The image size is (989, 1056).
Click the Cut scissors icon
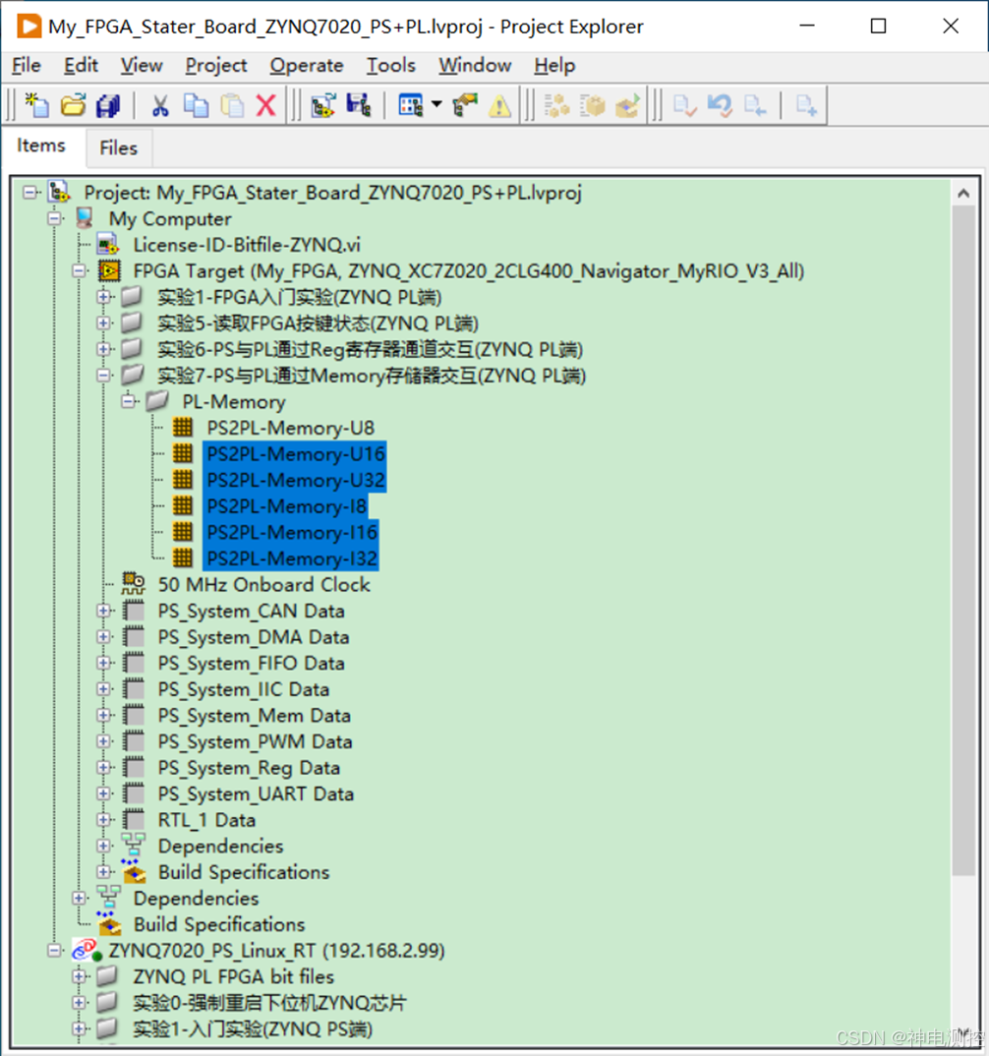[160, 106]
